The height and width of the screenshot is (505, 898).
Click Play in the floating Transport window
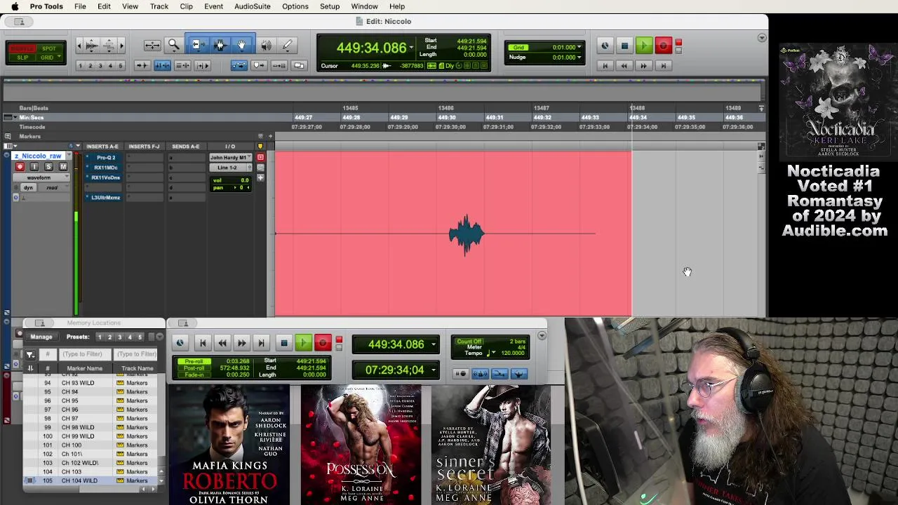point(303,343)
